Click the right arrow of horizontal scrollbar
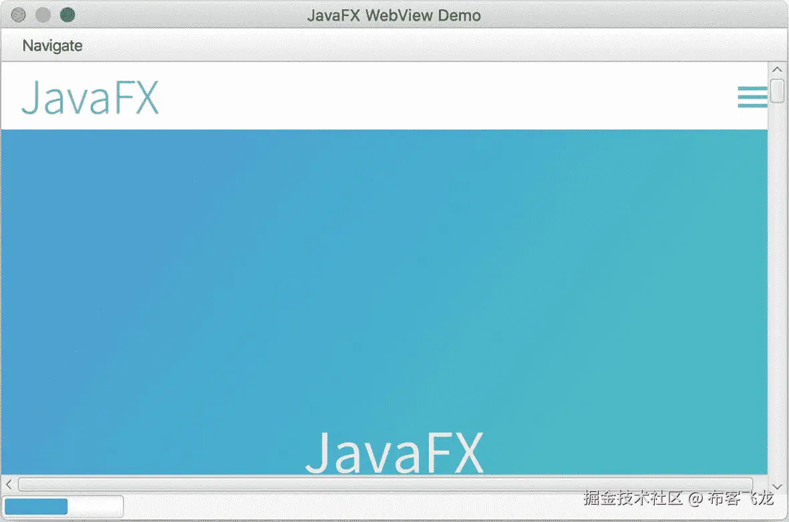 click(759, 485)
